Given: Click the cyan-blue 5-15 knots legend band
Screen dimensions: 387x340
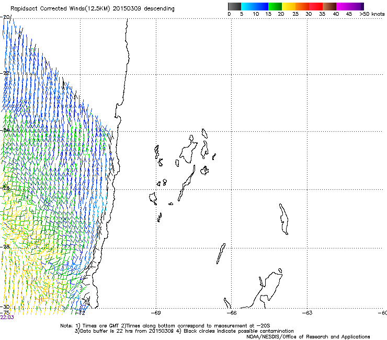Looking at the screenshot, I should pyautogui.click(x=255, y=6).
